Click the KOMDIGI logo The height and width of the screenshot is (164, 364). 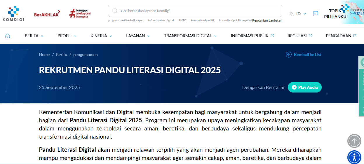(x=13, y=13)
